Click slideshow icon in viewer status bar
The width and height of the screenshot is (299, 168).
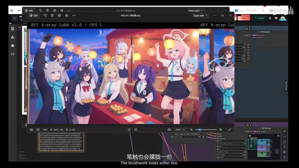38,130
